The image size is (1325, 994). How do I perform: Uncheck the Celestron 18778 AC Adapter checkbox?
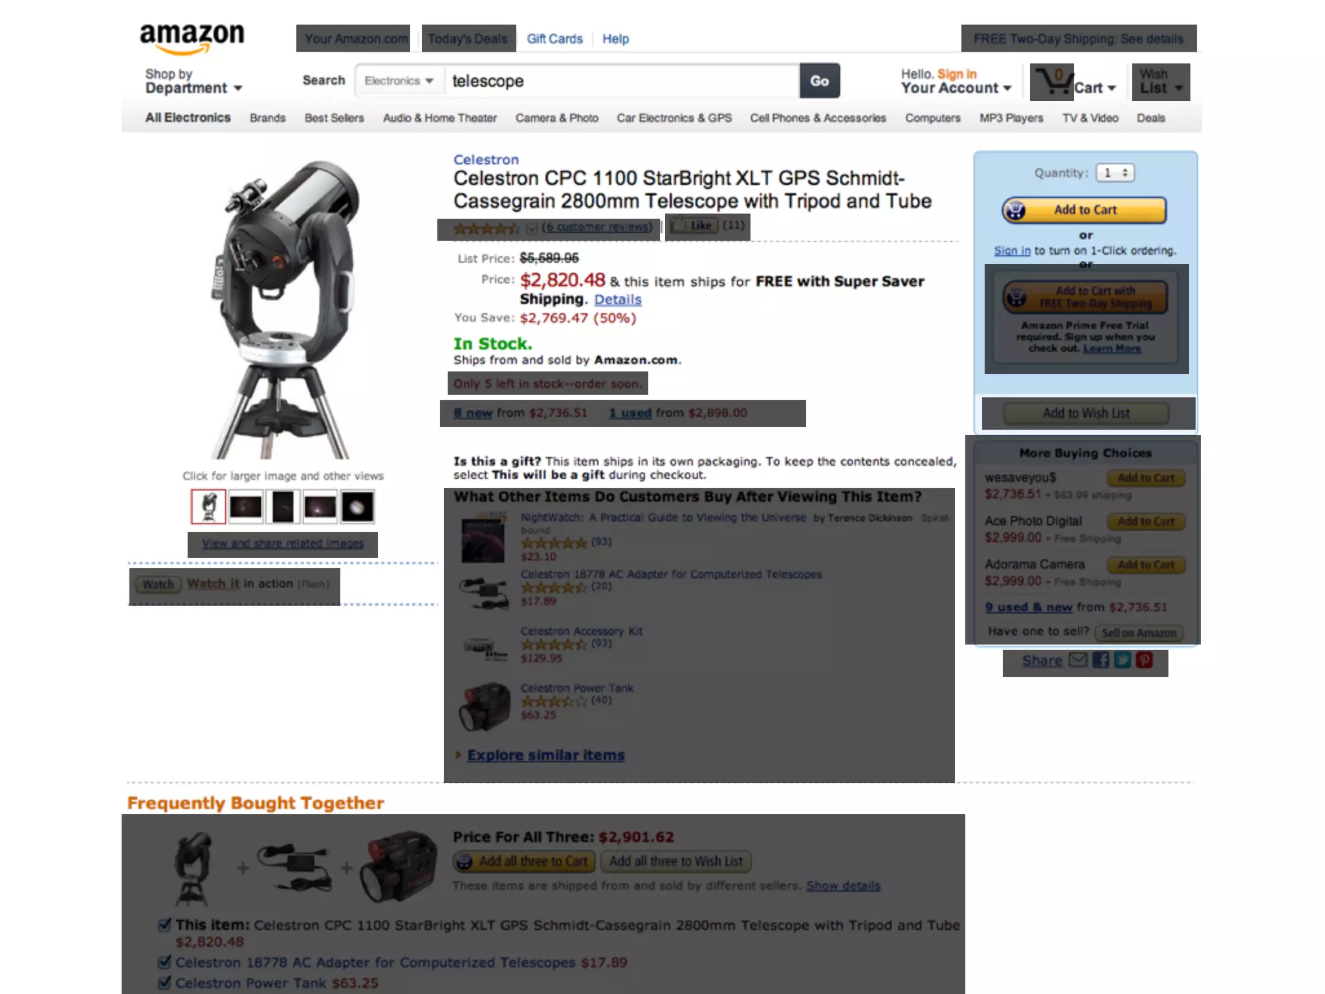click(x=165, y=962)
